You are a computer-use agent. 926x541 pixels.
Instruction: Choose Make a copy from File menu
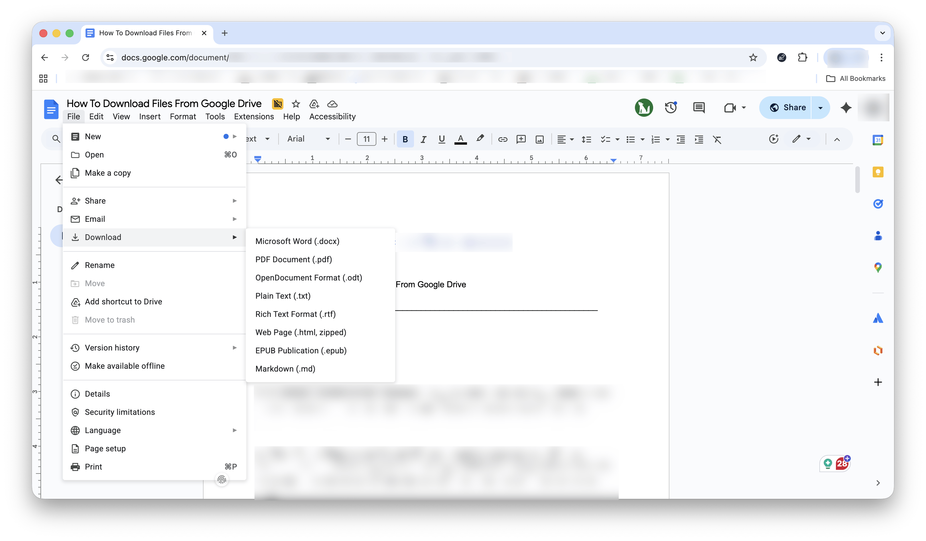pos(108,173)
